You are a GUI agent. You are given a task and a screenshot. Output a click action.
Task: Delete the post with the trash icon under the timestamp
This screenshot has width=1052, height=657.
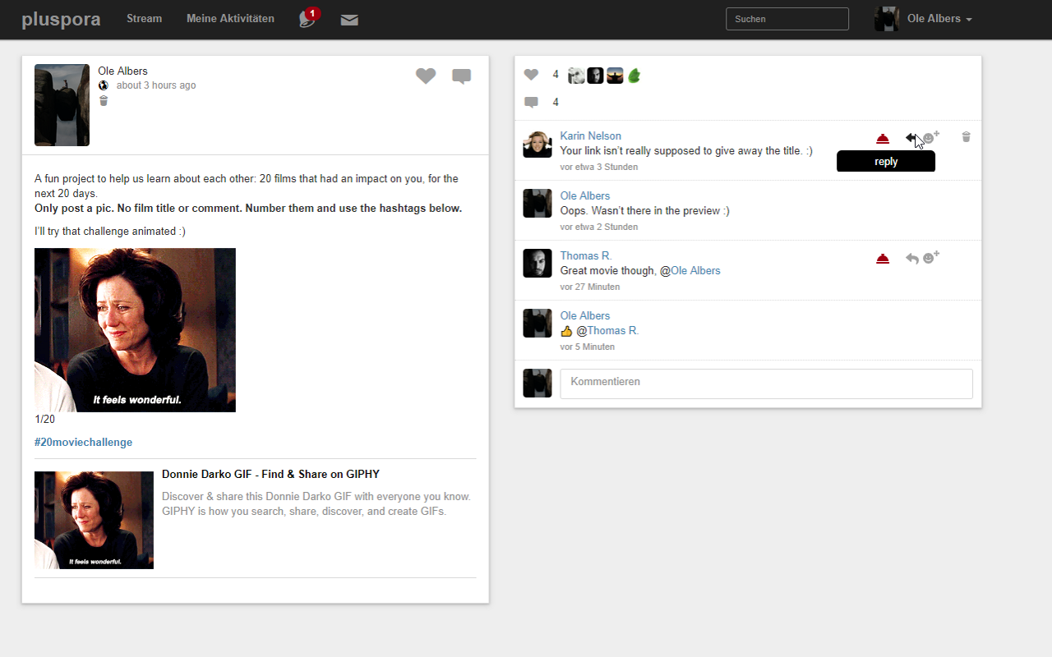click(x=104, y=101)
